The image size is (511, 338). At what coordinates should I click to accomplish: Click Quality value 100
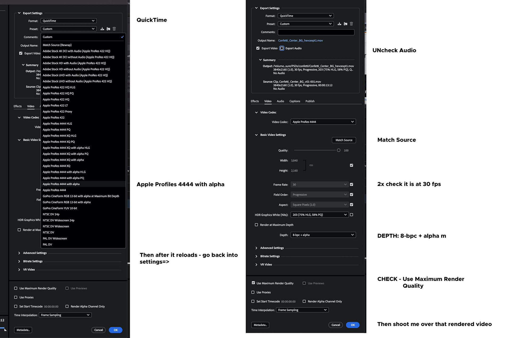pos(346,150)
